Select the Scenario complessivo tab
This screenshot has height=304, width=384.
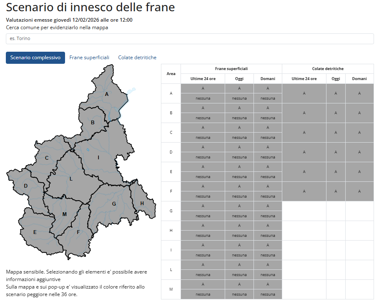click(x=35, y=58)
